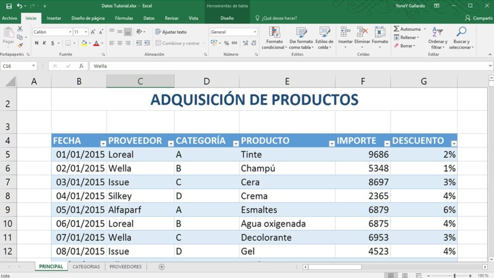Click the zoom slider in status bar
494x278 pixels.
click(453, 276)
